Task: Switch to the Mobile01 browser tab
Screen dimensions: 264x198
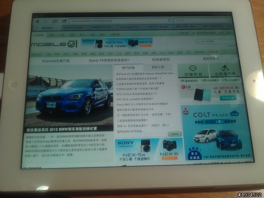Action: (x=47, y=28)
